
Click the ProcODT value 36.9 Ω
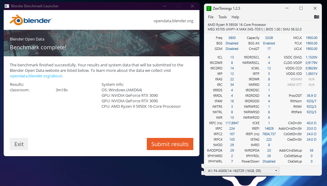tap(312, 96)
